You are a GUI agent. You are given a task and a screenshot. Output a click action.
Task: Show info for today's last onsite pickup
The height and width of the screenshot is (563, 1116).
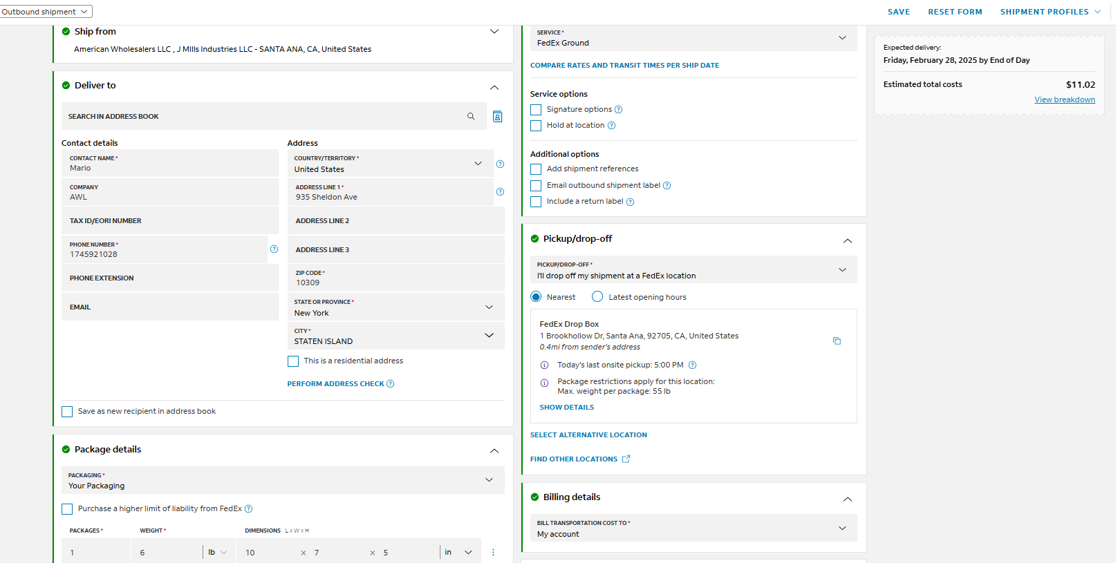(x=544, y=365)
